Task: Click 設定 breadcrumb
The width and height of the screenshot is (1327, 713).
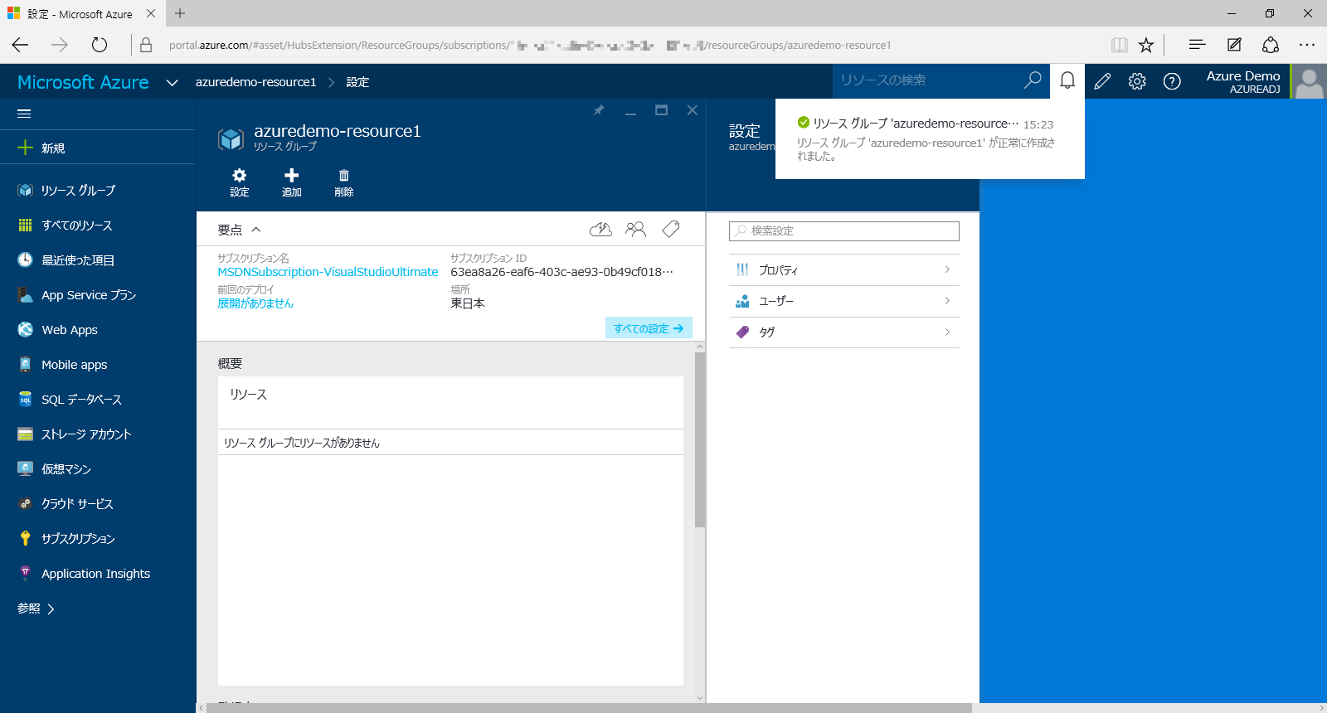Action: (x=357, y=82)
